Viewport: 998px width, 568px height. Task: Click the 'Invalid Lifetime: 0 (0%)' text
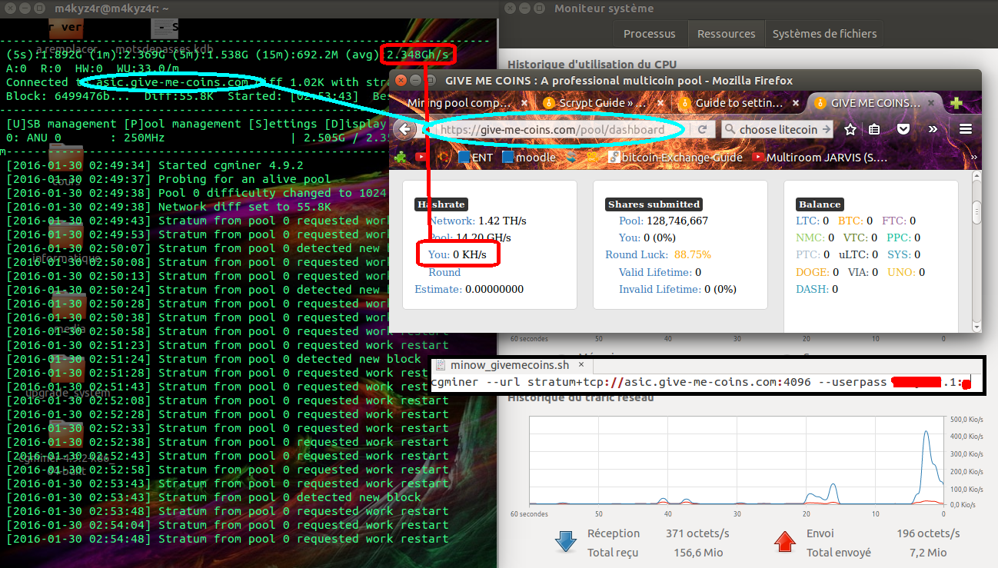coord(677,289)
